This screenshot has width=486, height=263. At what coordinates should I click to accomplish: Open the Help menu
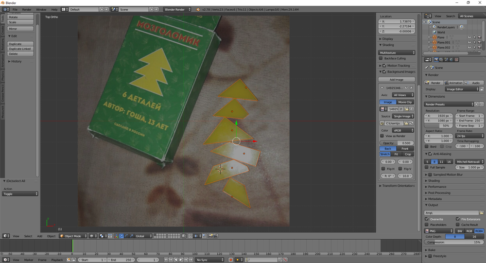54,10
